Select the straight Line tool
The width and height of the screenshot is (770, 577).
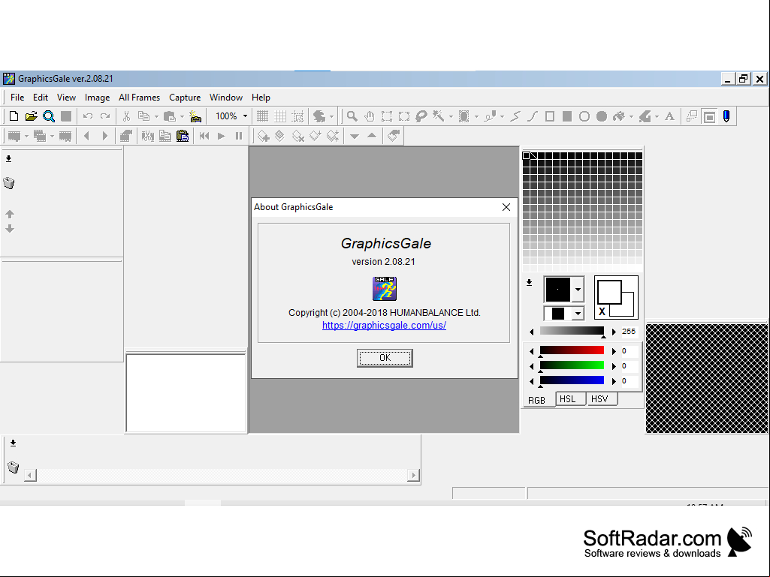515,116
